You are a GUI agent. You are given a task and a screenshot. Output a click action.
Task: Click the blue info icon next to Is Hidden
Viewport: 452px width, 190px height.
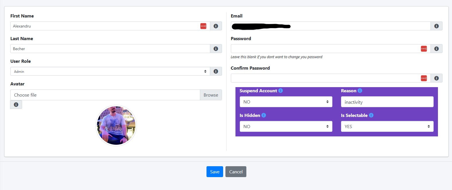(264, 115)
